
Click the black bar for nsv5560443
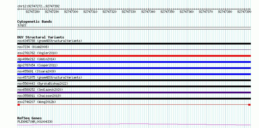134,86
